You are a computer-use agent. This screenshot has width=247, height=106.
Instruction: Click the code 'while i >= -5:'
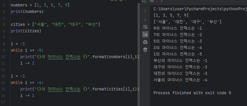tap(27, 50)
